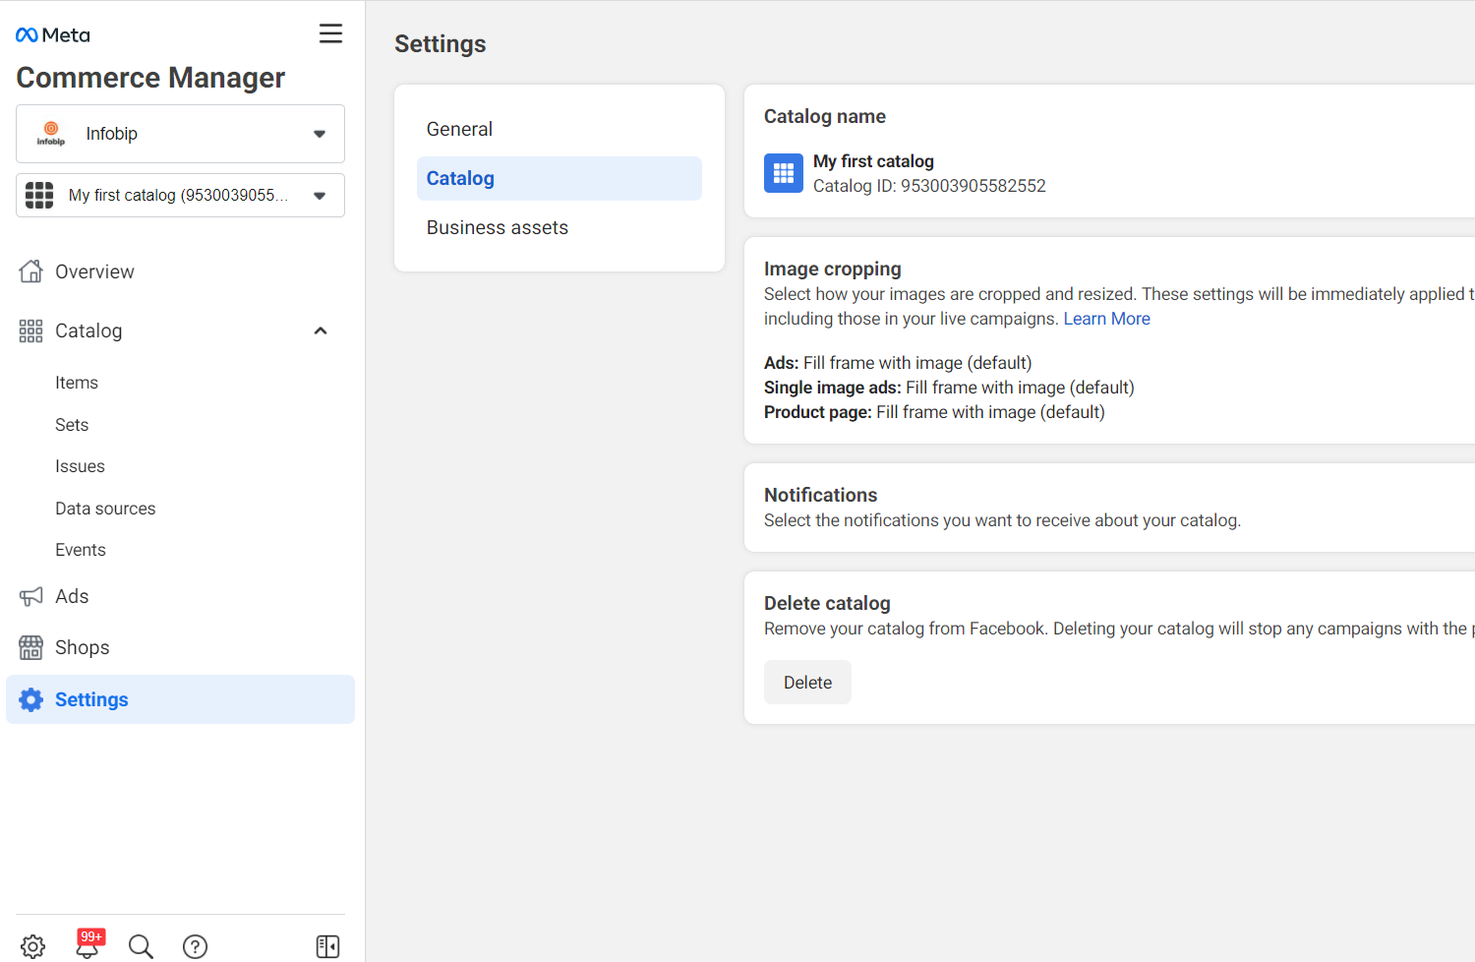Open the Infobip business account dropdown

click(x=180, y=134)
